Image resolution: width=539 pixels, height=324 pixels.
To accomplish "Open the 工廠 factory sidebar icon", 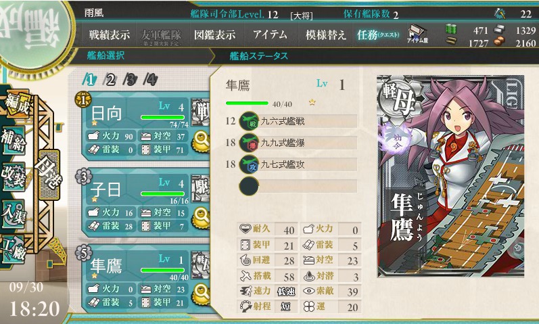I will point(14,250).
